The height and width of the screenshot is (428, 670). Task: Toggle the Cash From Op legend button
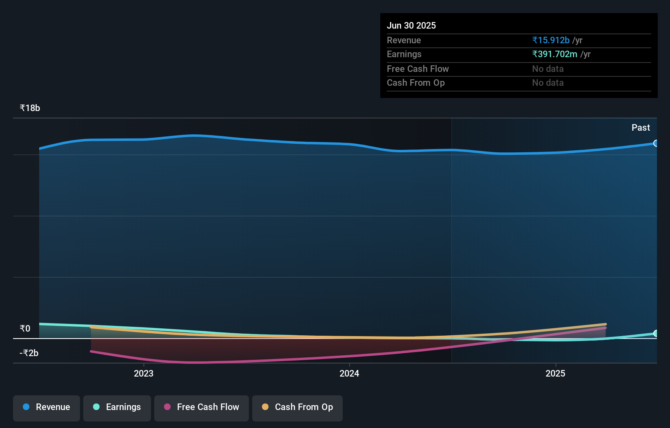click(x=297, y=408)
